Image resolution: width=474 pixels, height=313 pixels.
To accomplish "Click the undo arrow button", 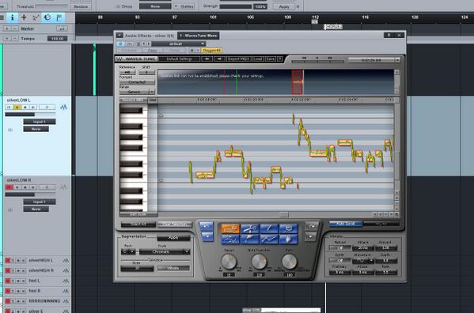I will (x=207, y=226).
